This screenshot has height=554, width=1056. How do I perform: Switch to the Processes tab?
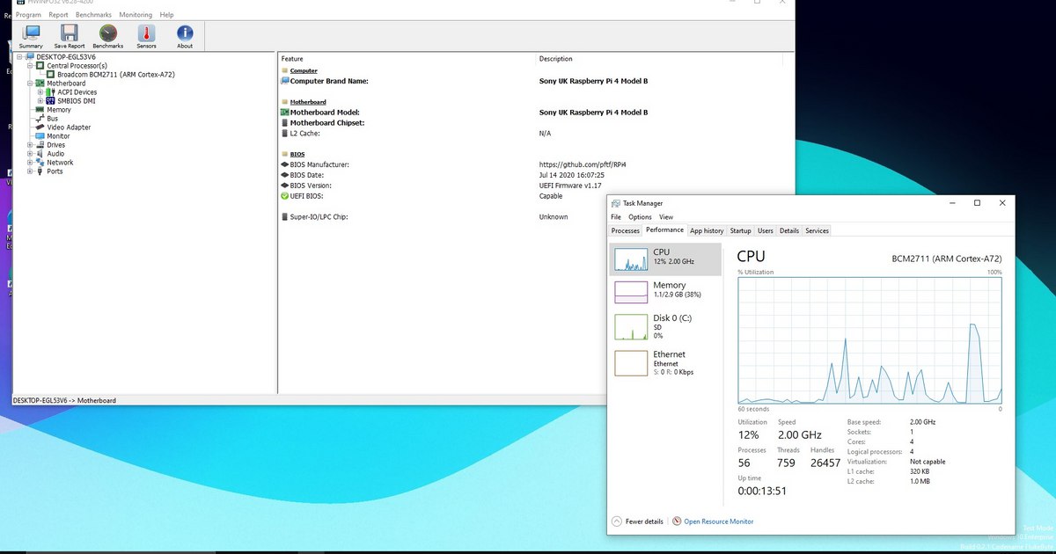[x=626, y=230]
